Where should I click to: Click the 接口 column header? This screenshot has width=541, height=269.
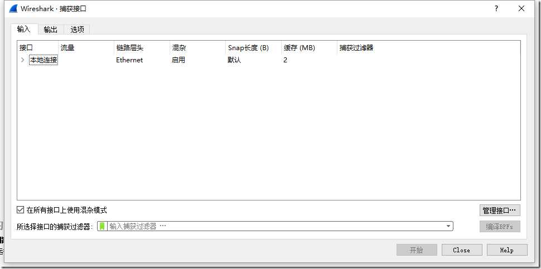tap(37, 48)
